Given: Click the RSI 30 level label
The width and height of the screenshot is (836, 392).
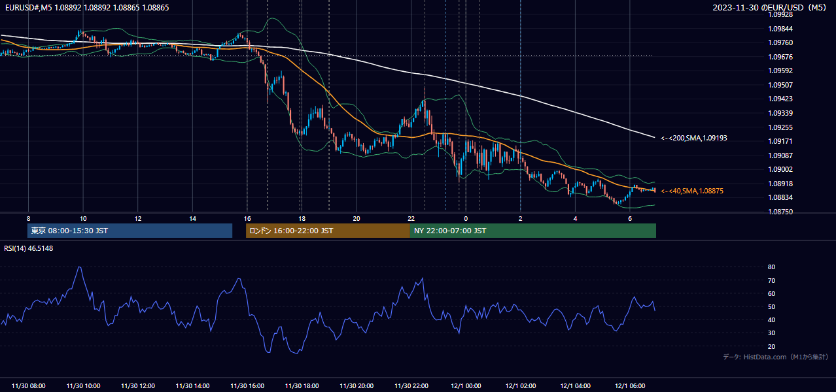Looking at the screenshot, I should click(771, 333).
